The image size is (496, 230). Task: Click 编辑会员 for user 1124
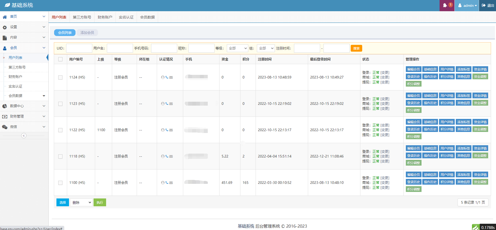(x=413, y=69)
